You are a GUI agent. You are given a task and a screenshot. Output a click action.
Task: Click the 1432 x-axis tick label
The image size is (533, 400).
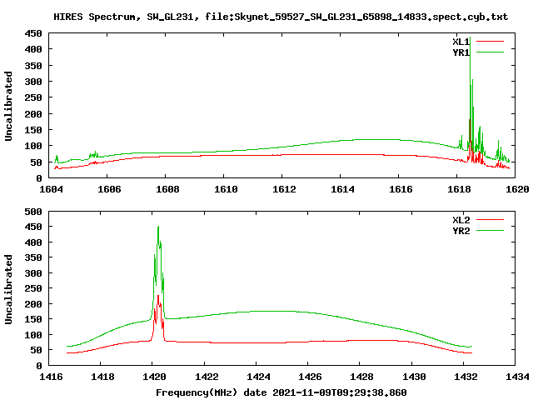466,377
